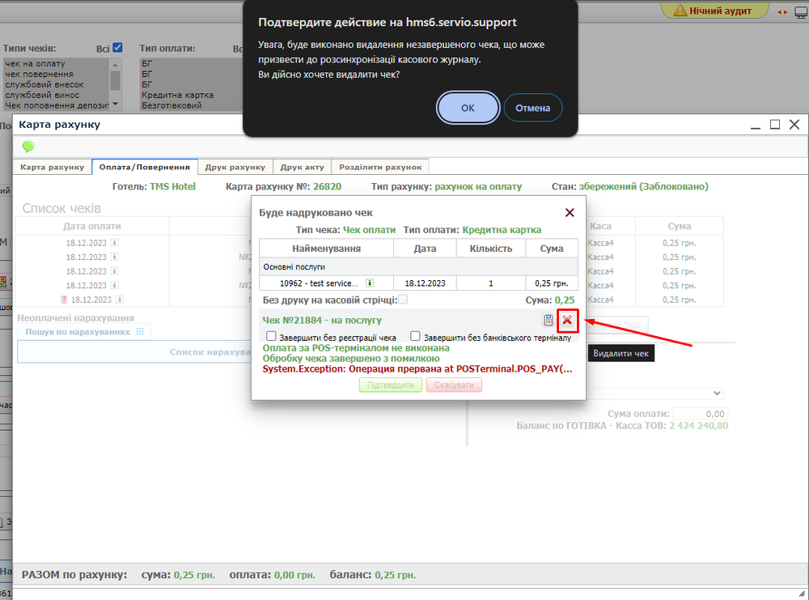
Task: Click the calculator icon beside check №21884
Action: (548, 320)
